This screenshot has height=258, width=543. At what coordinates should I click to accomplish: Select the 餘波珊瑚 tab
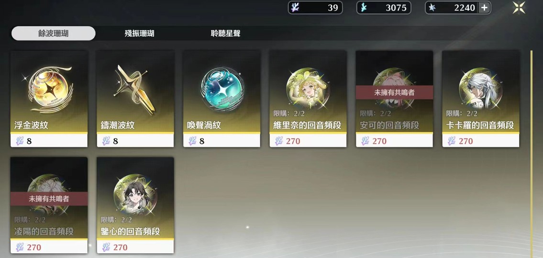53,33
